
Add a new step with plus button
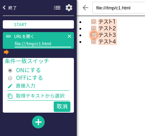pyautogui.click(x=38, y=122)
